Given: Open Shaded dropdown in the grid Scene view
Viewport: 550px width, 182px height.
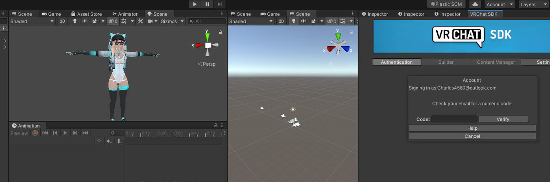Looking at the screenshot, I should click(251, 21).
